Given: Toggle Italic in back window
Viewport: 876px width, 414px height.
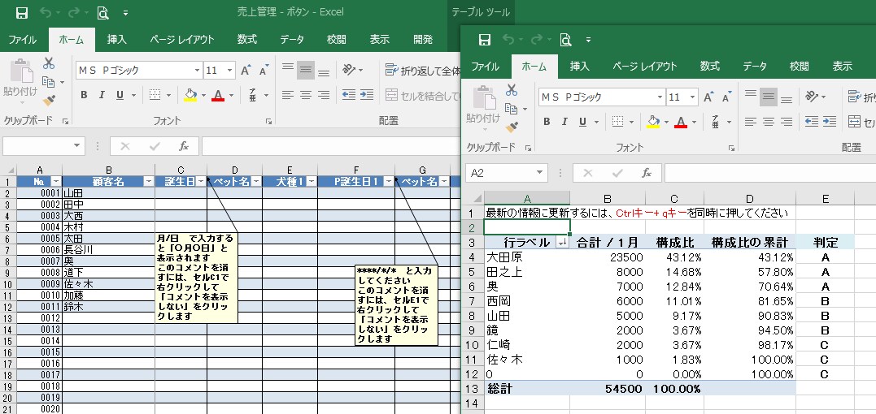Looking at the screenshot, I should pos(102,95).
